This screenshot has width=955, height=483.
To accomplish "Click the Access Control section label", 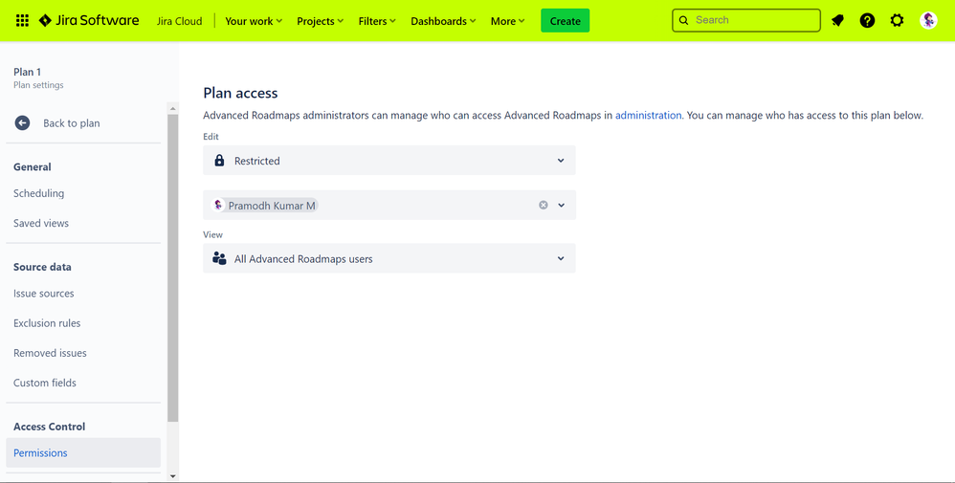I will point(50,427).
